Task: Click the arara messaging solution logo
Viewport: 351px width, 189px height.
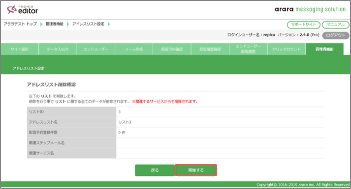Action: 310,9
